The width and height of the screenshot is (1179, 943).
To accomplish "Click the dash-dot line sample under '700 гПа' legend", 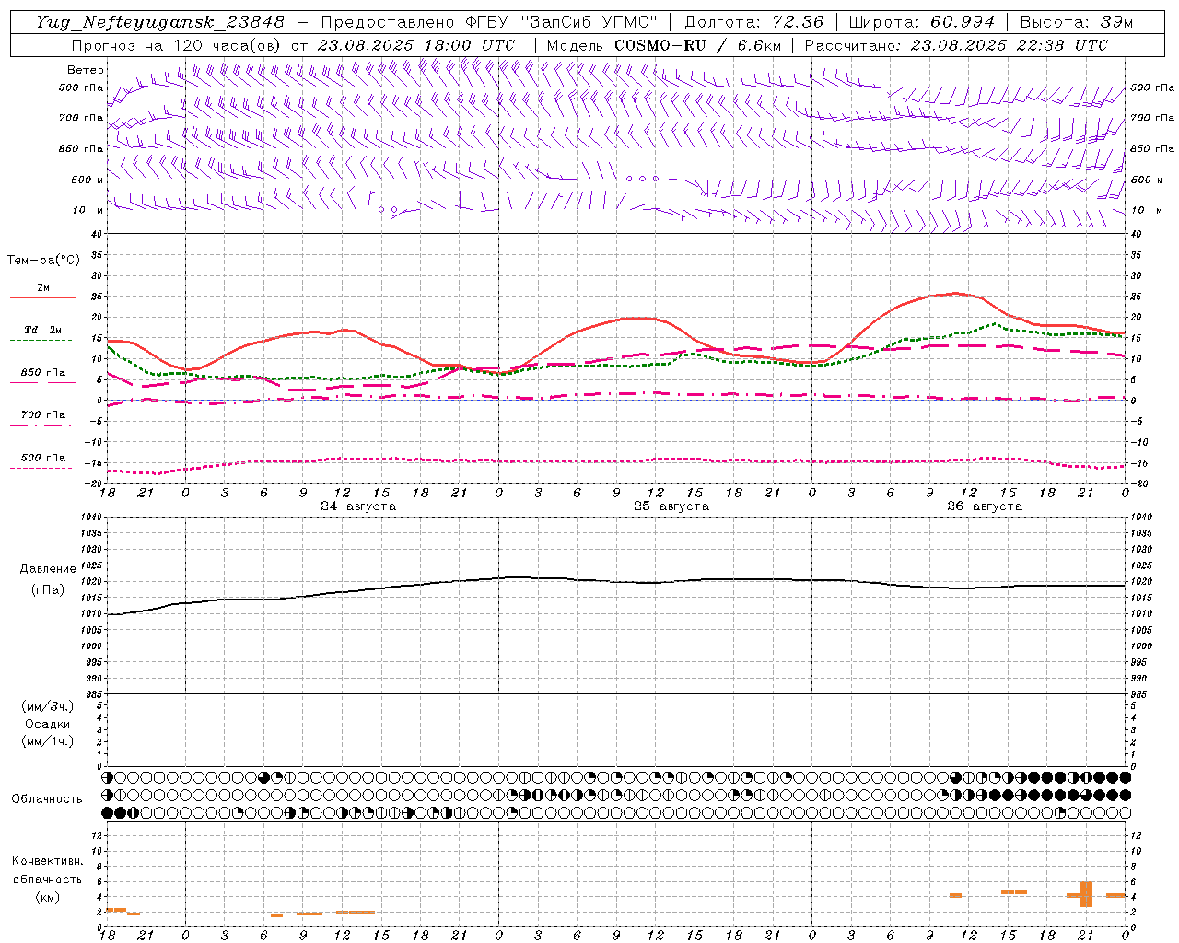I will coord(41,425).
